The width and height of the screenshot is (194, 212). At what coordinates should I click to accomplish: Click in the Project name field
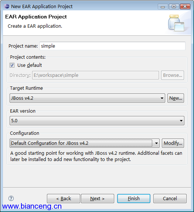tap(112, 46)
